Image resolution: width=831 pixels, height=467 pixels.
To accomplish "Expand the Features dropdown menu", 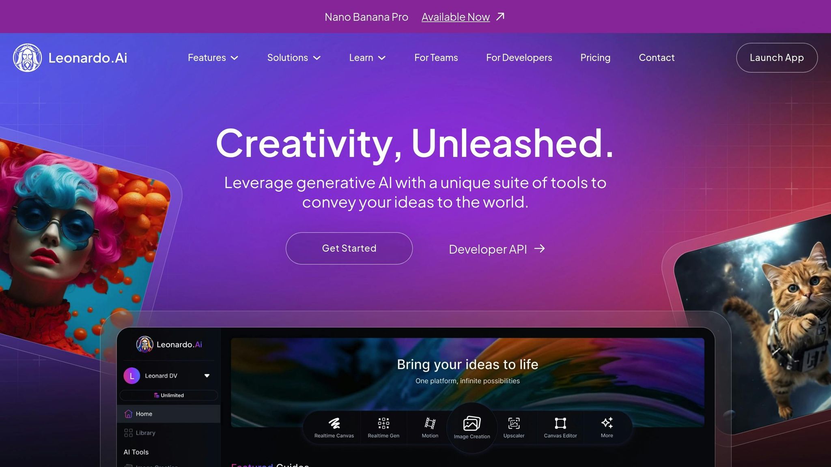I will 213,58.
